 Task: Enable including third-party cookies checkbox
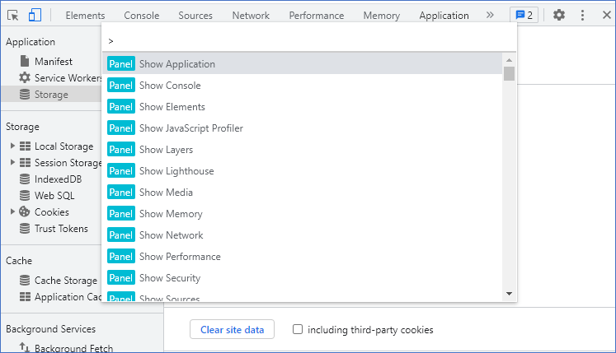pyautogui.click(x=298, y=330)
